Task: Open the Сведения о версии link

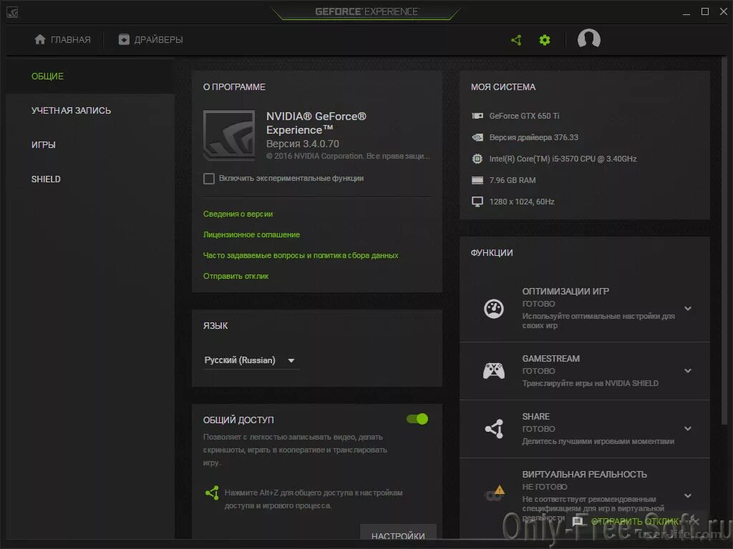Action: pyautogui.click(x=238, y=214)
